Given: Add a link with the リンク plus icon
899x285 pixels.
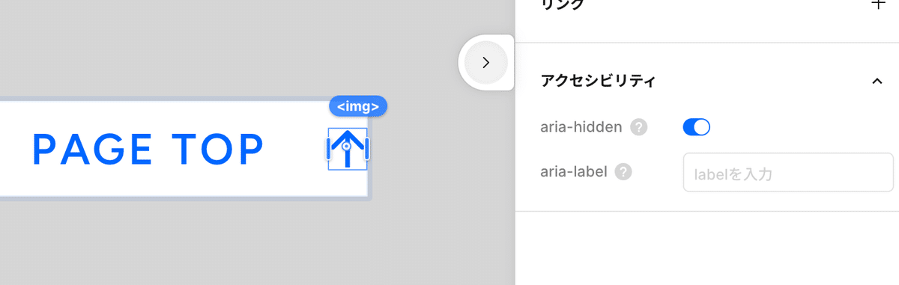Looking at the screenshot, I should coord(878,4).
